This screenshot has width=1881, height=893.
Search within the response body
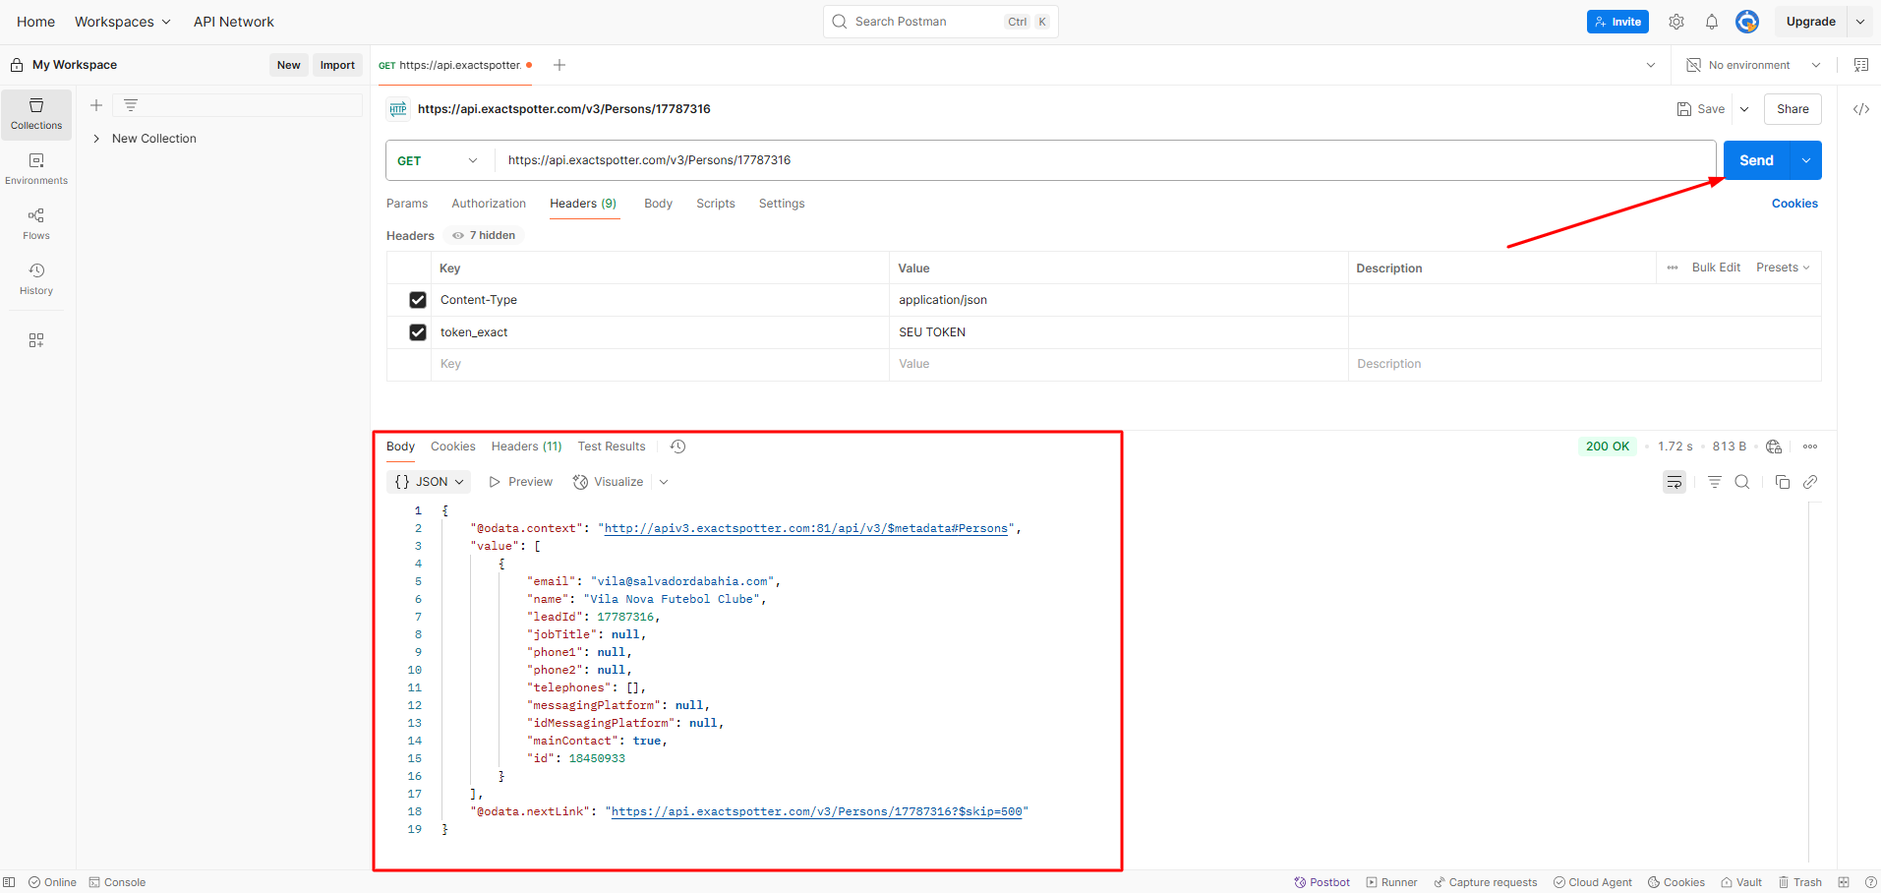click(x=1742, y=482)
